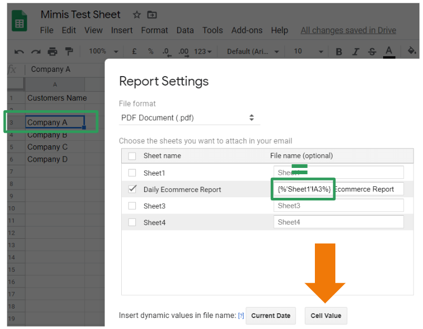Screen dimensions: 423x329
Task: Check the Sheet3 checkbox
Action: (x=132, y=206)
